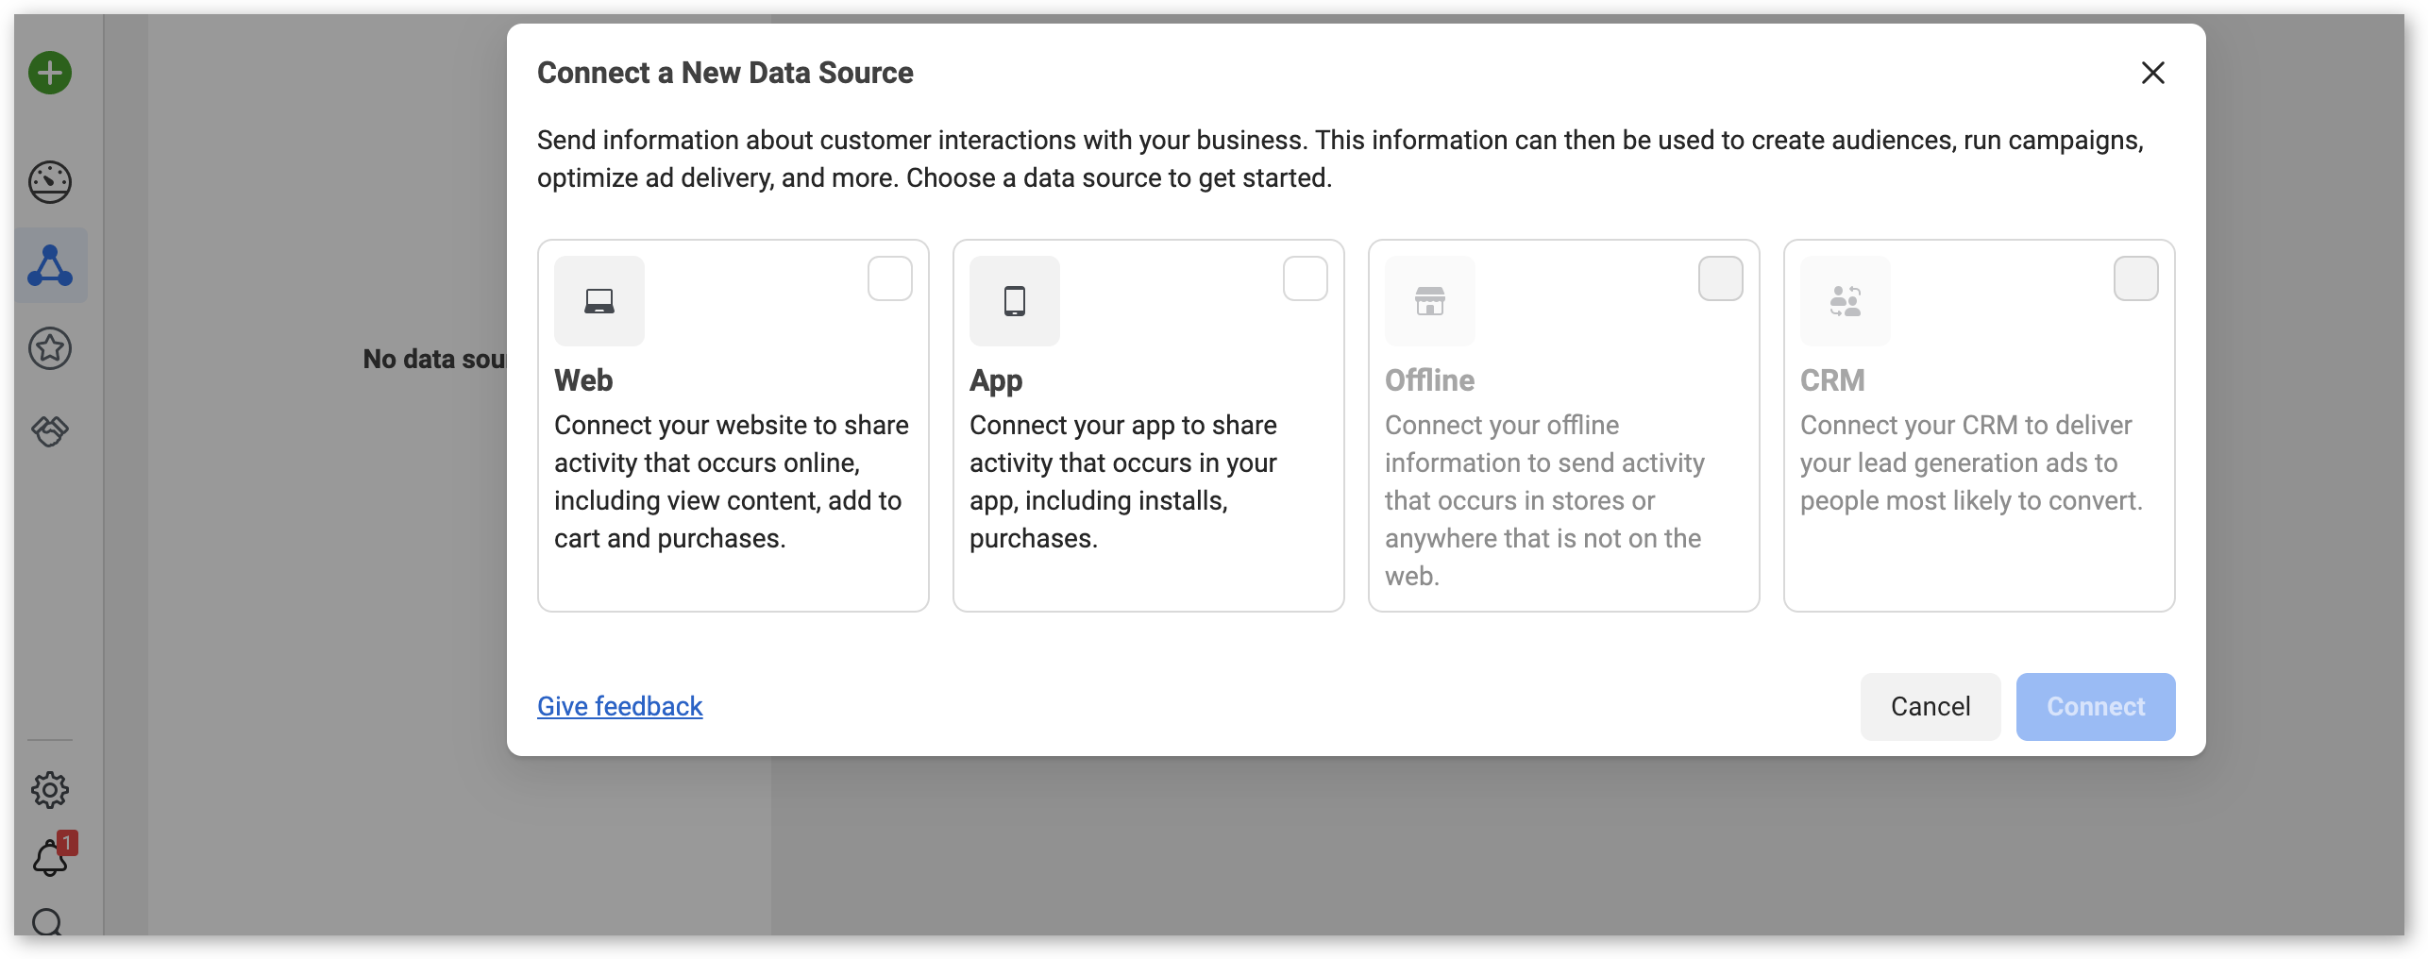Select the Data Sources triangle icon
This screenshot has height=959, width=2428.
coord(50,265)
